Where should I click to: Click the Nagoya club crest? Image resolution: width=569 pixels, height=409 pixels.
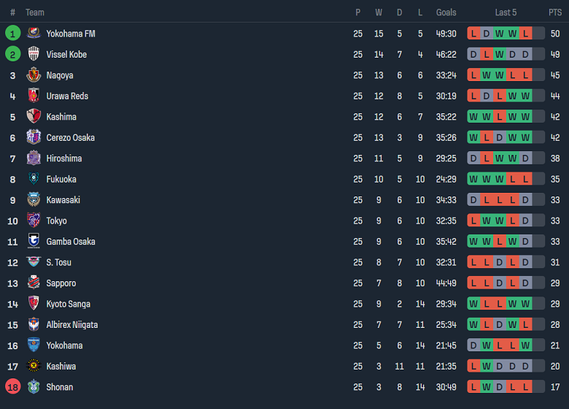(x=34, y=75)
